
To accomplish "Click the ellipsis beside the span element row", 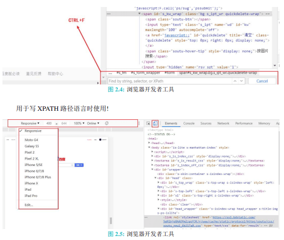I will tap(108, 14).
